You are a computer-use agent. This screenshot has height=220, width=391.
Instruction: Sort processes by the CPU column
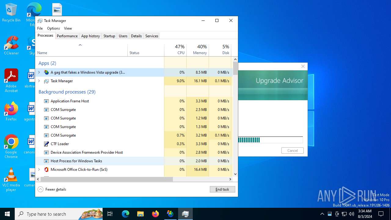(175, 50)
